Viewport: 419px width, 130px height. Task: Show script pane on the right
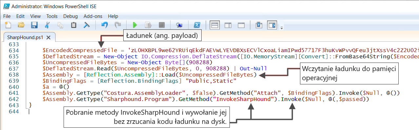pos(228,25)
